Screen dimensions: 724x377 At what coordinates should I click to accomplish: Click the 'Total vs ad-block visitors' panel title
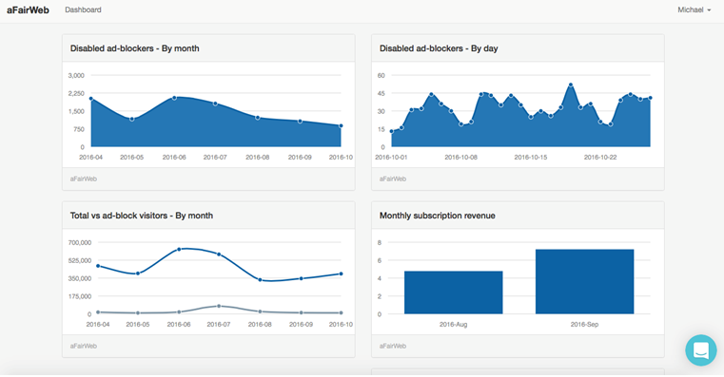pos(142,216)
